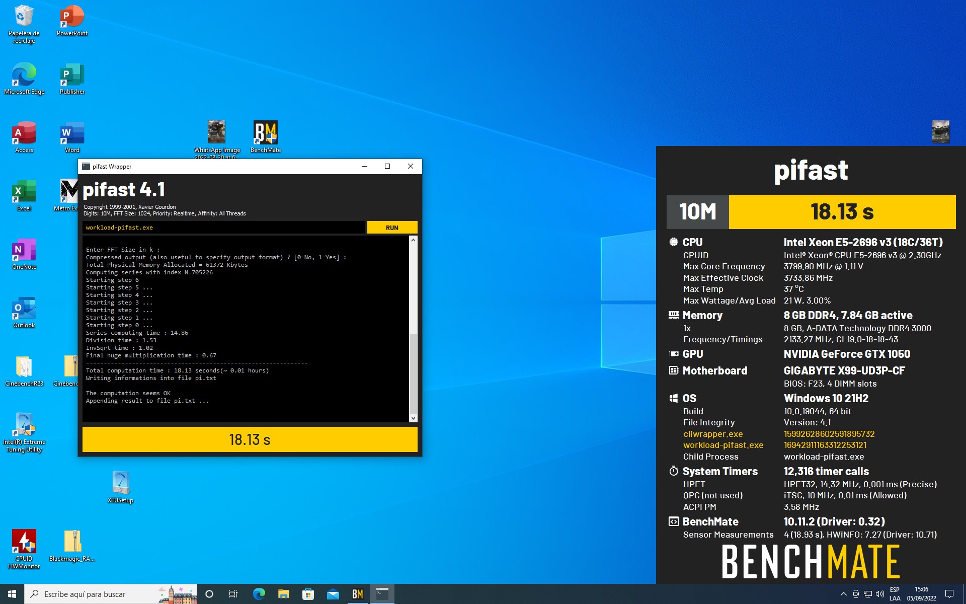Viewport: 966px width, 604px height.
Task: Open the Intel Extreme Tuning Utility shortcut
Action: (24, 433)
